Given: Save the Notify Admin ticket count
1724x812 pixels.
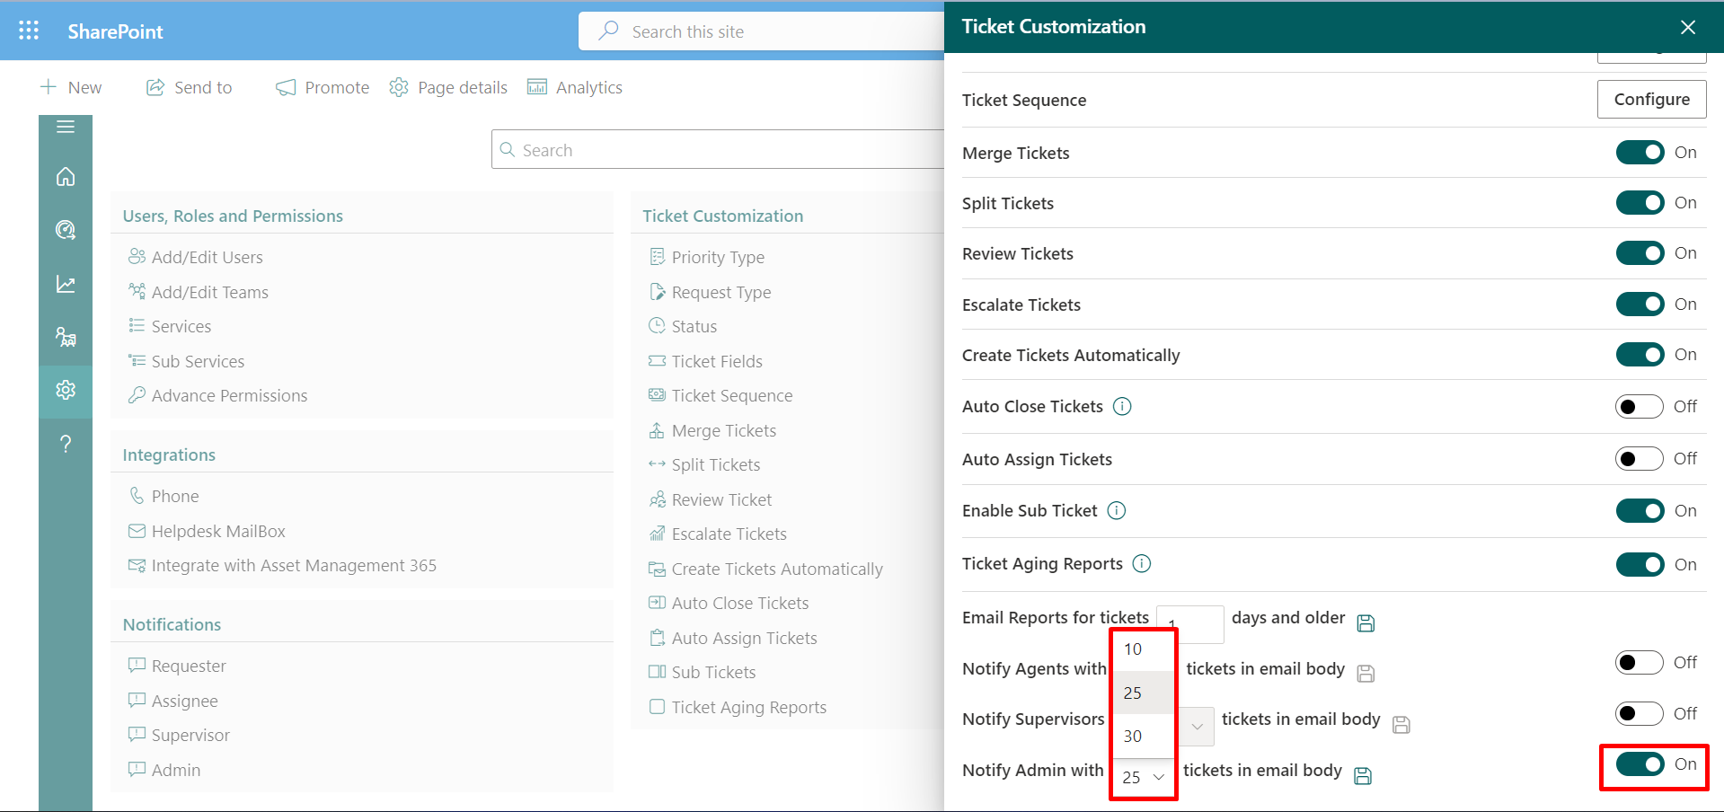Looking at the screenshot, I should pyautogui.click(x=1363, y=775).
